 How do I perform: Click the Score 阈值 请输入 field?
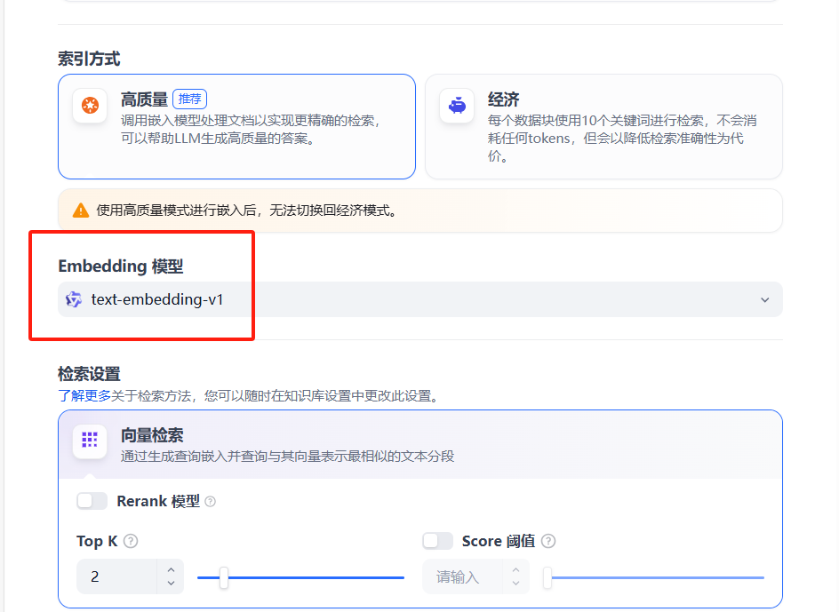(462, 576)
